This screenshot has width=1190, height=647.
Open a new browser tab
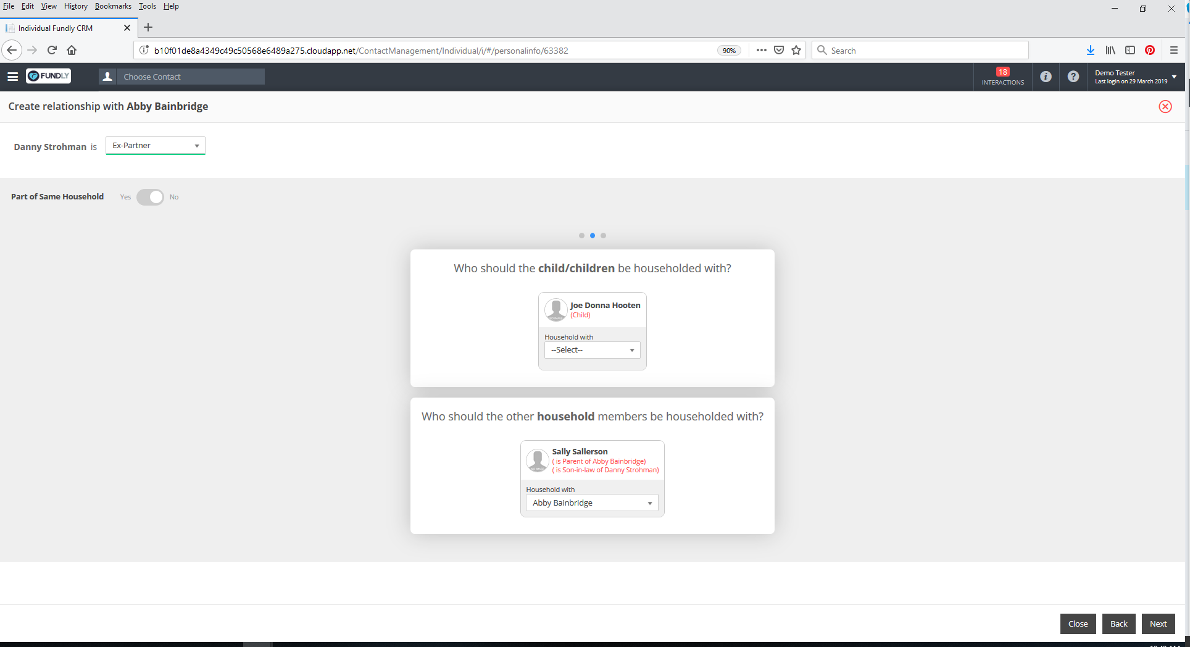tap(148, 27)
